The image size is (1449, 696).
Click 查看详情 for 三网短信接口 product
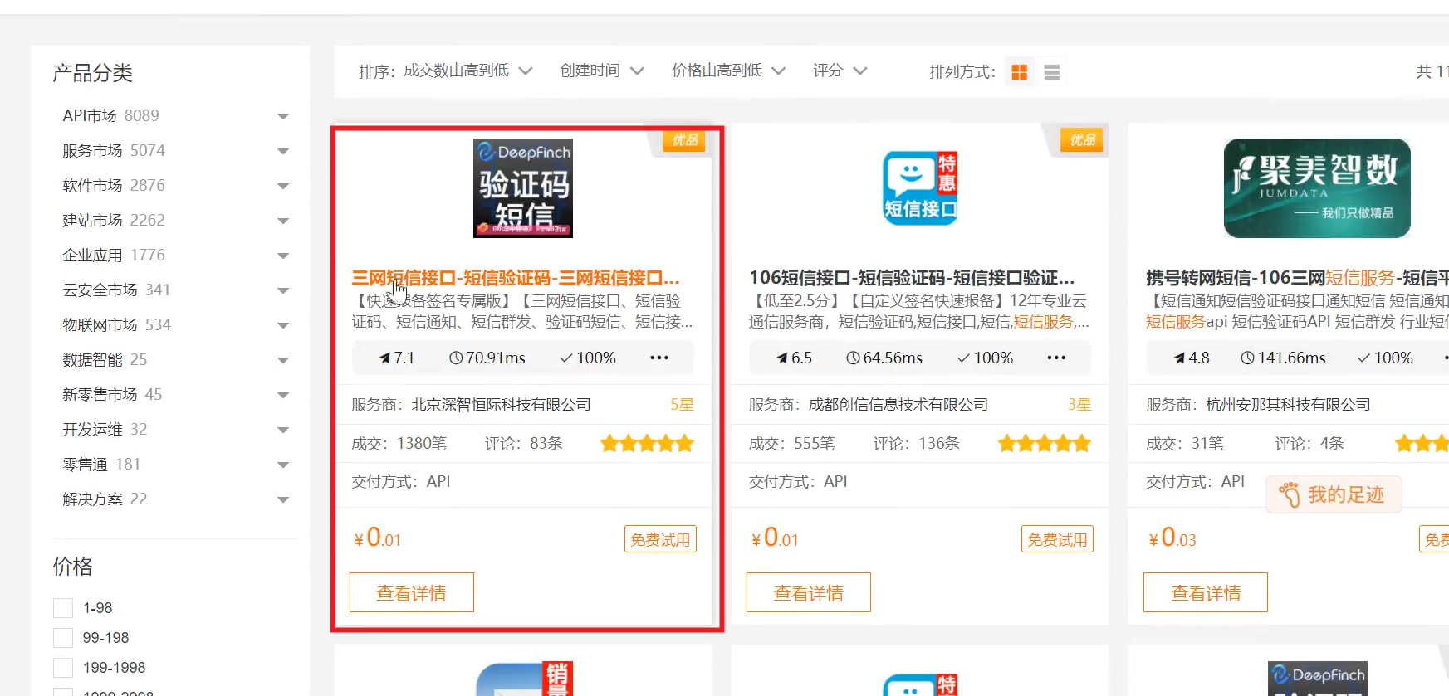coord(412,592)
